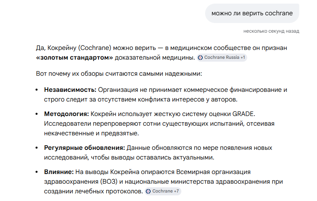This screenshot has width=317, height=201.
Task: Click the bold text «золотым стандартом»
Action: coord(75,58)
